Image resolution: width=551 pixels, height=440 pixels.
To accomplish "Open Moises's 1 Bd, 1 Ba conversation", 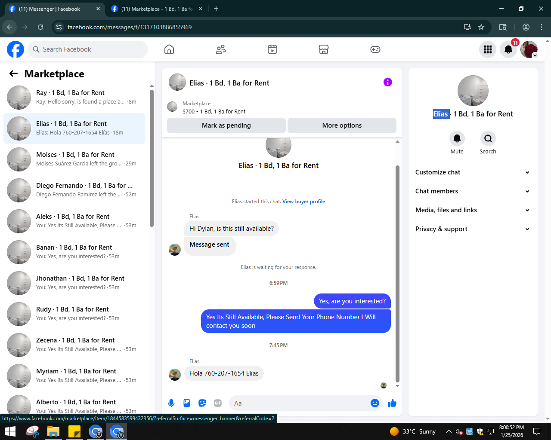I will tap(74, 159).
